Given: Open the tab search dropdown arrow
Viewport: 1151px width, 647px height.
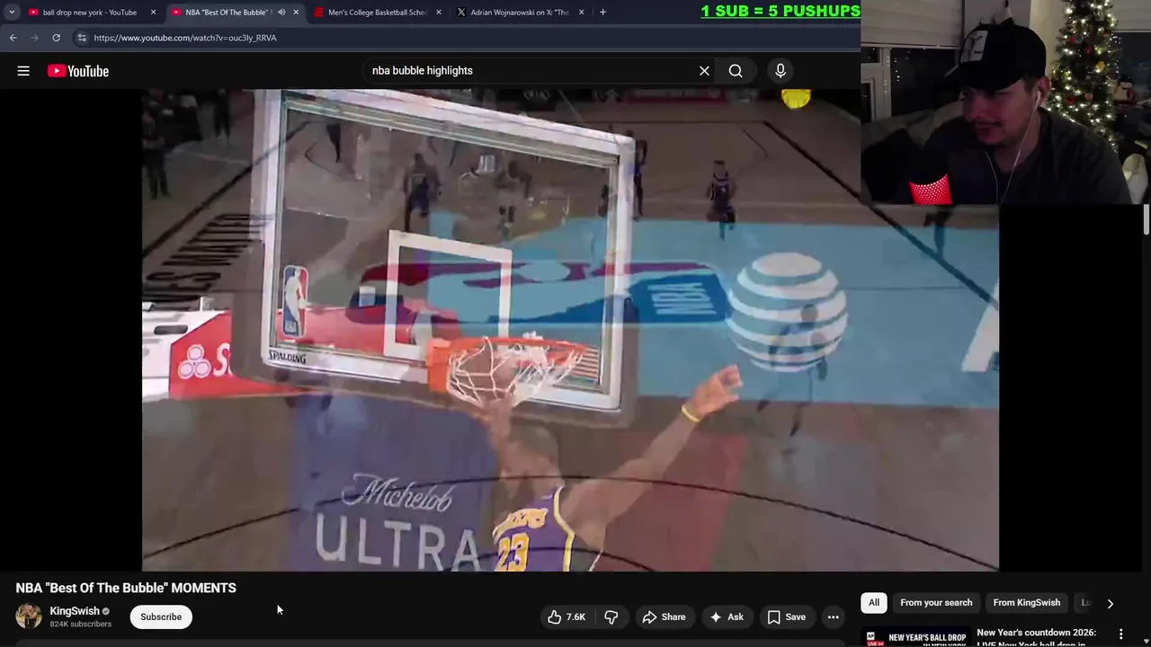Looking at the screenshot, I should (x=12, y=13).
